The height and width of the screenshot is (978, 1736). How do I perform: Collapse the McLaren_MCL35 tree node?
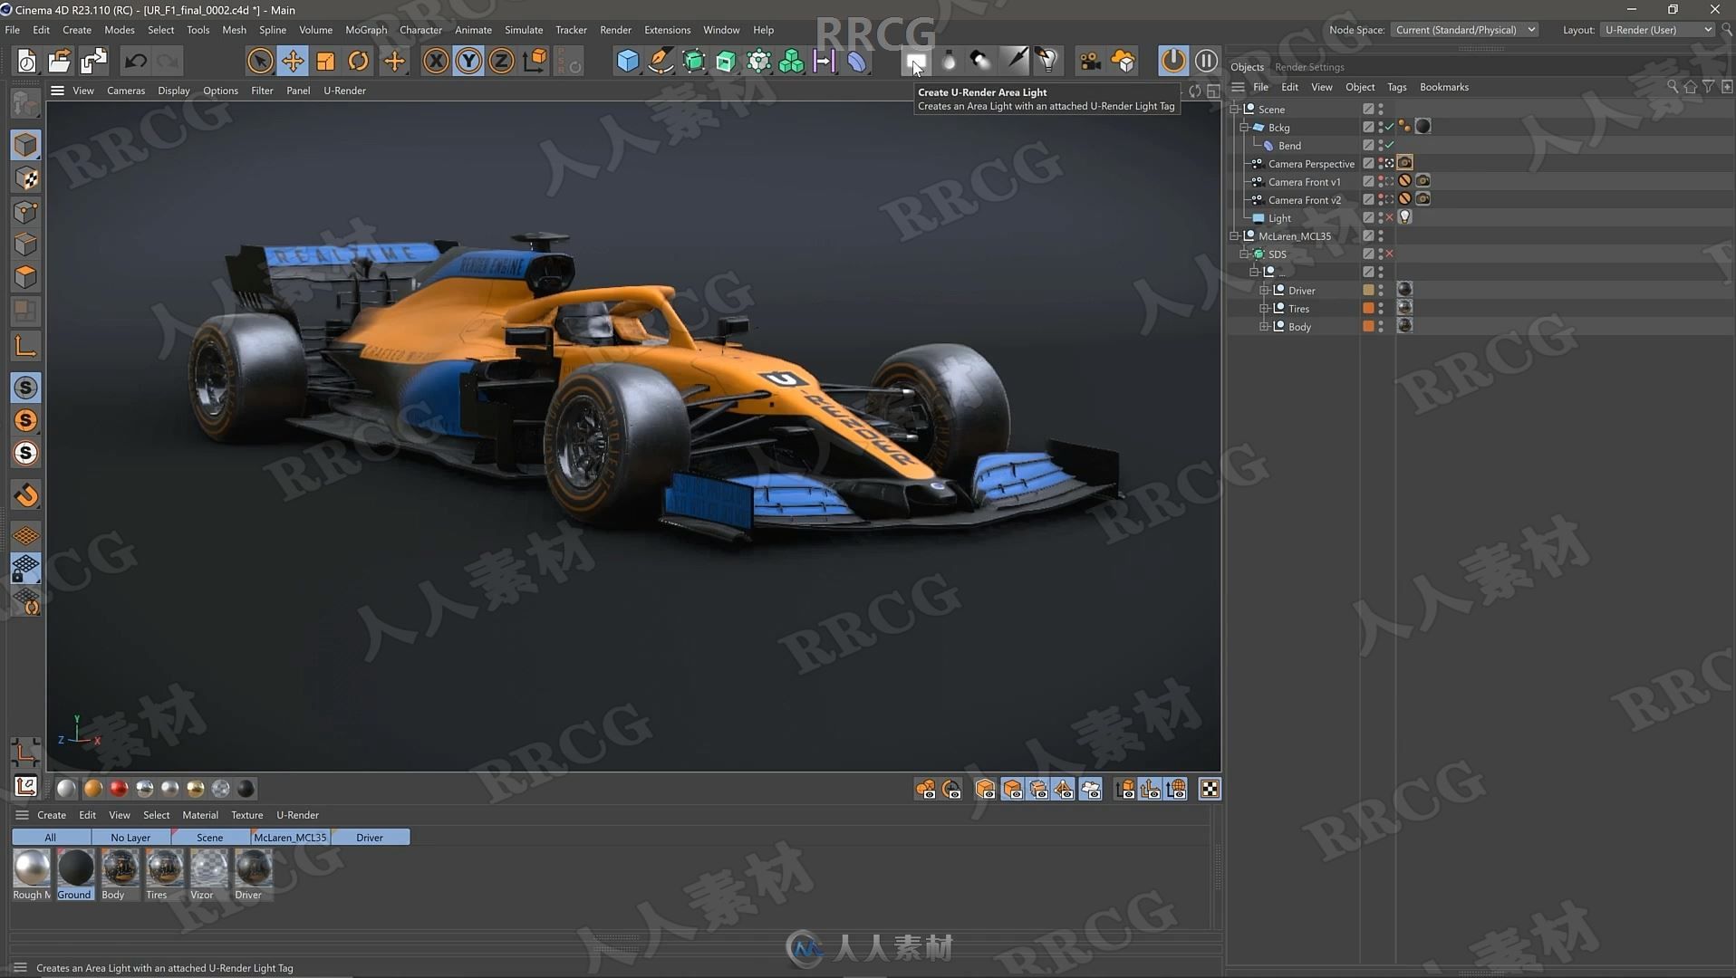coord(1234,236)
